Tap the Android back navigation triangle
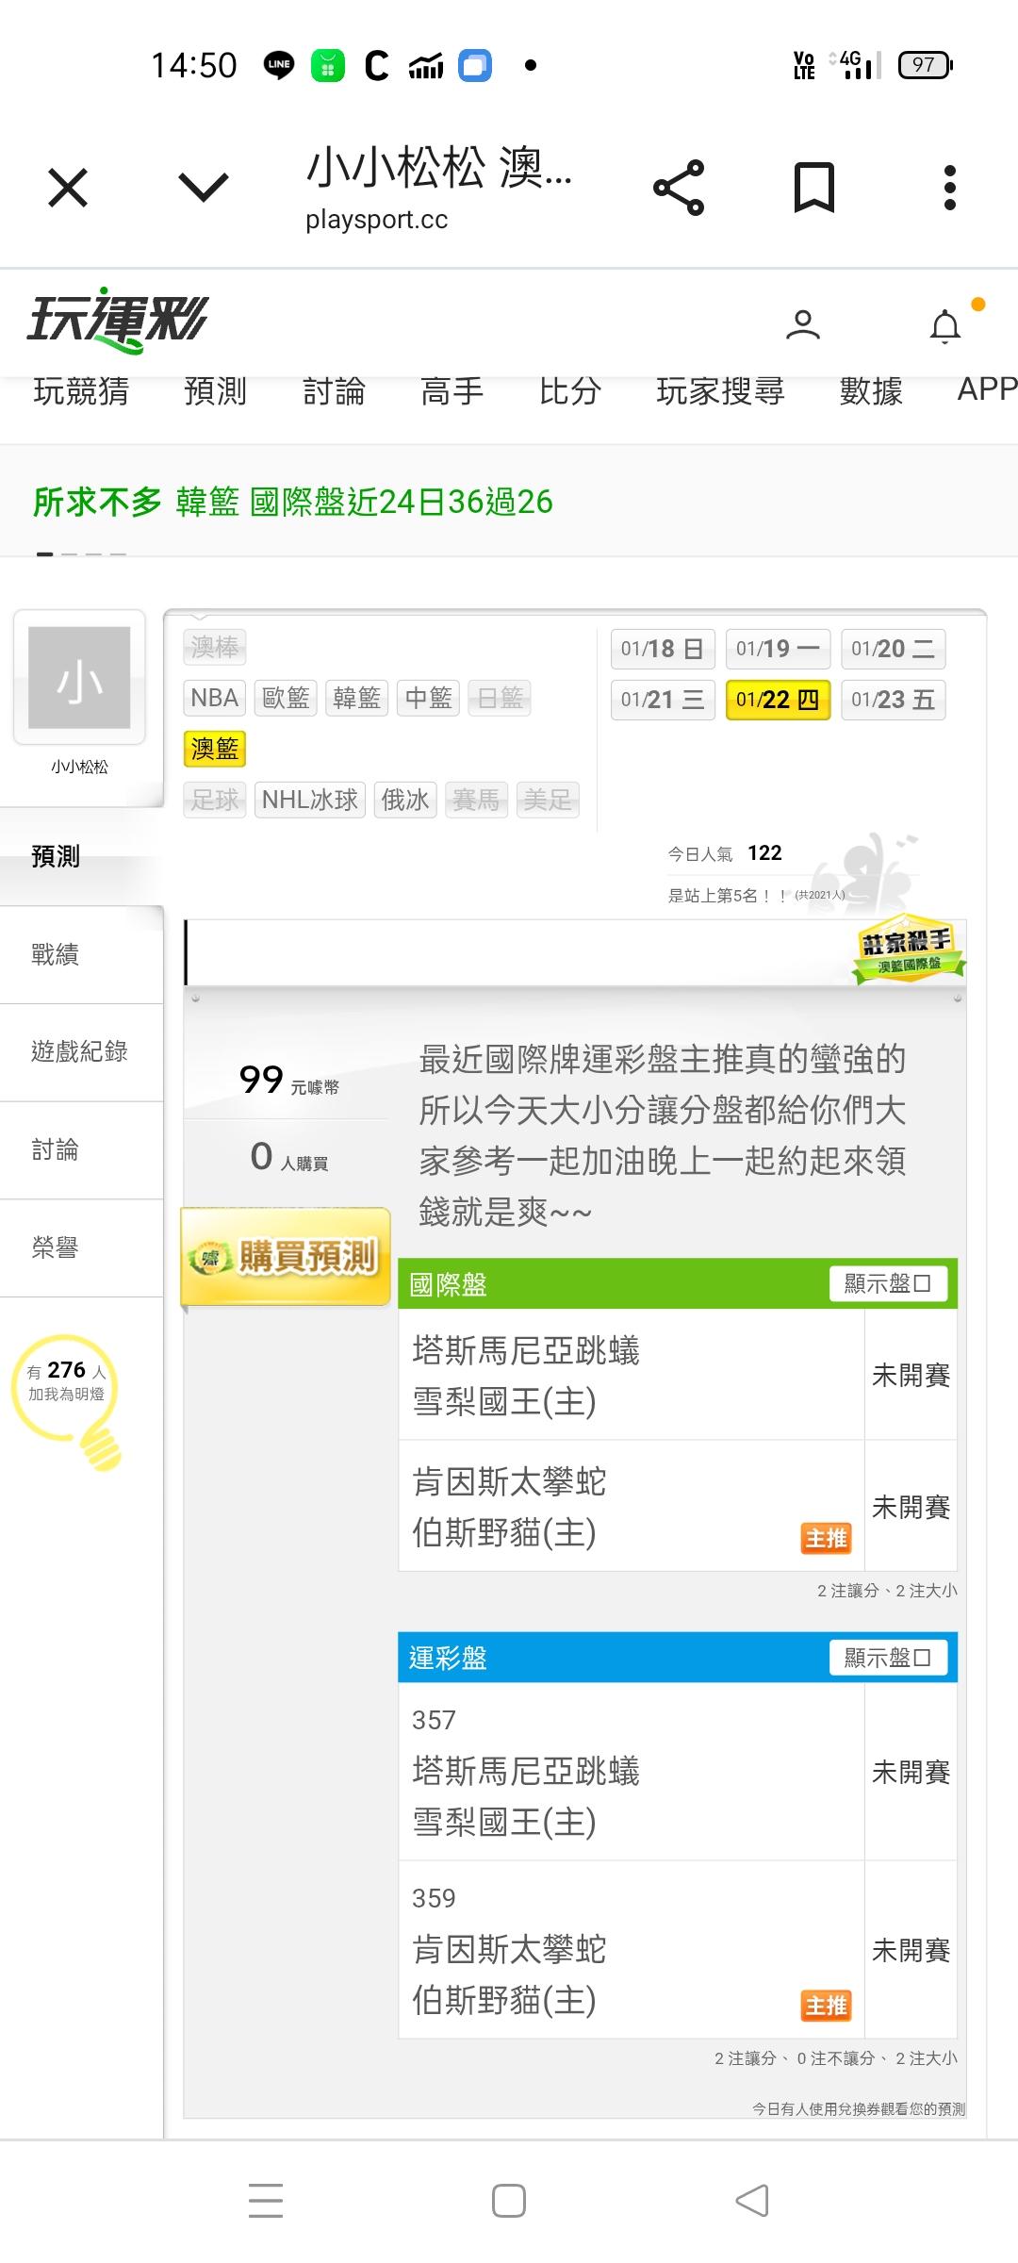Screen dimensions: 1018x2263 [752, 2201]
